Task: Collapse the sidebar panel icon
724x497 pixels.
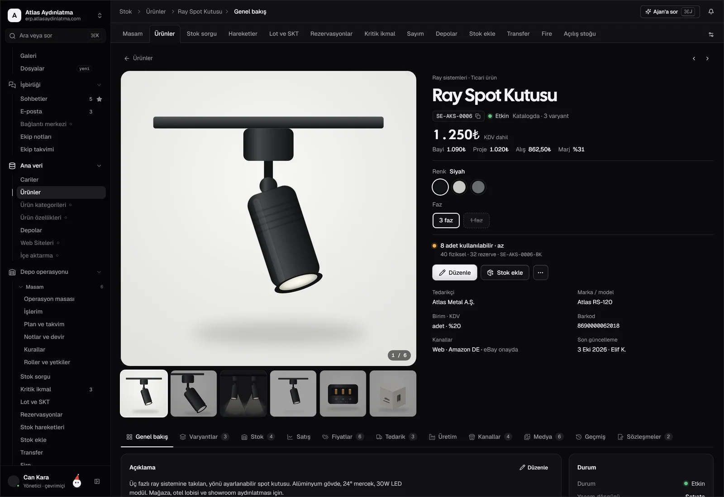Action: 97,482
